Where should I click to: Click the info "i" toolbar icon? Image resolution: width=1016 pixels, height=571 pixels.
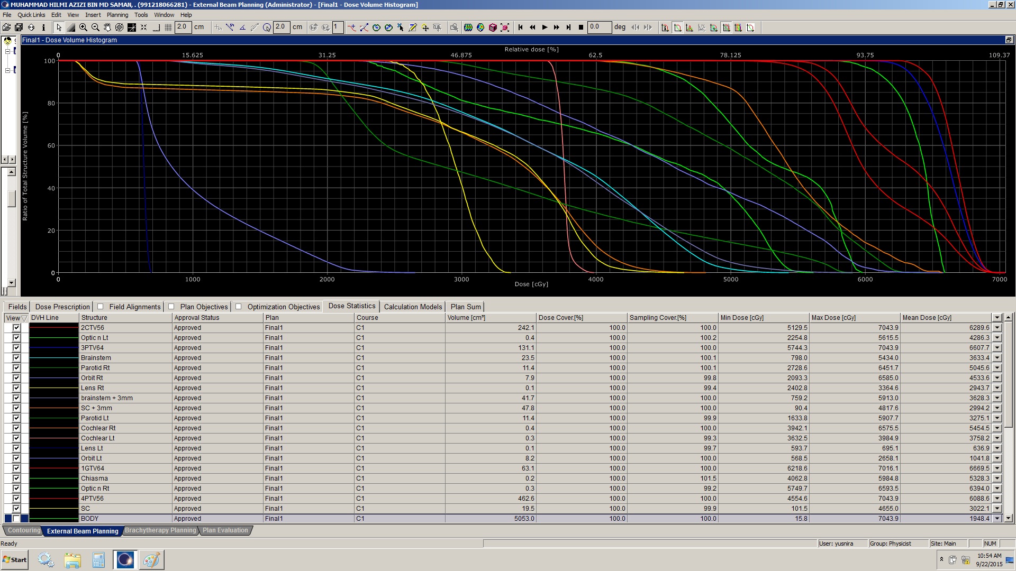coord(43,27)
